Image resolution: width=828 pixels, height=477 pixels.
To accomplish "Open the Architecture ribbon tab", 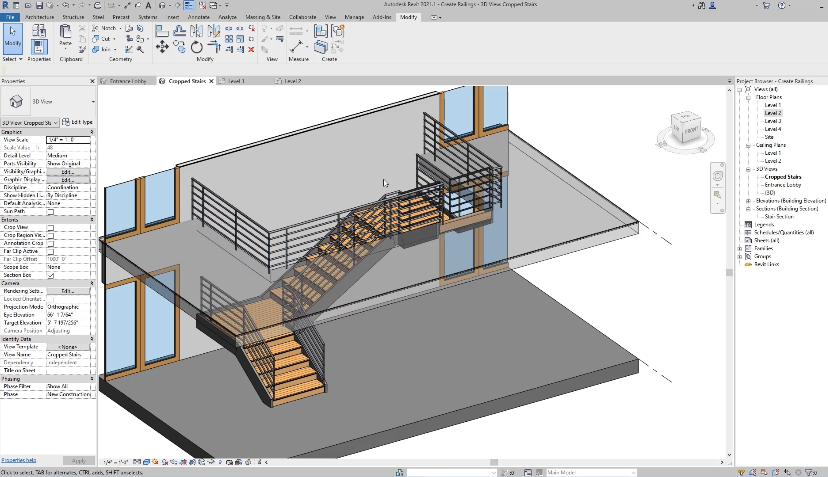I will pyautogui.click(x=39, y=17).
